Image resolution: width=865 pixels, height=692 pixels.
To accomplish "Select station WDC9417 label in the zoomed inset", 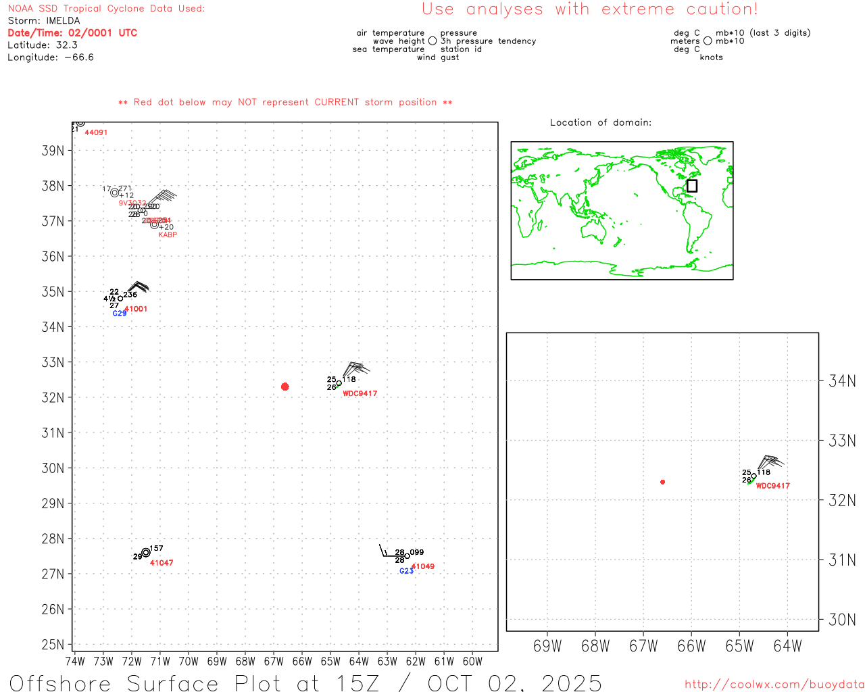I will click(x=773, y=486).
